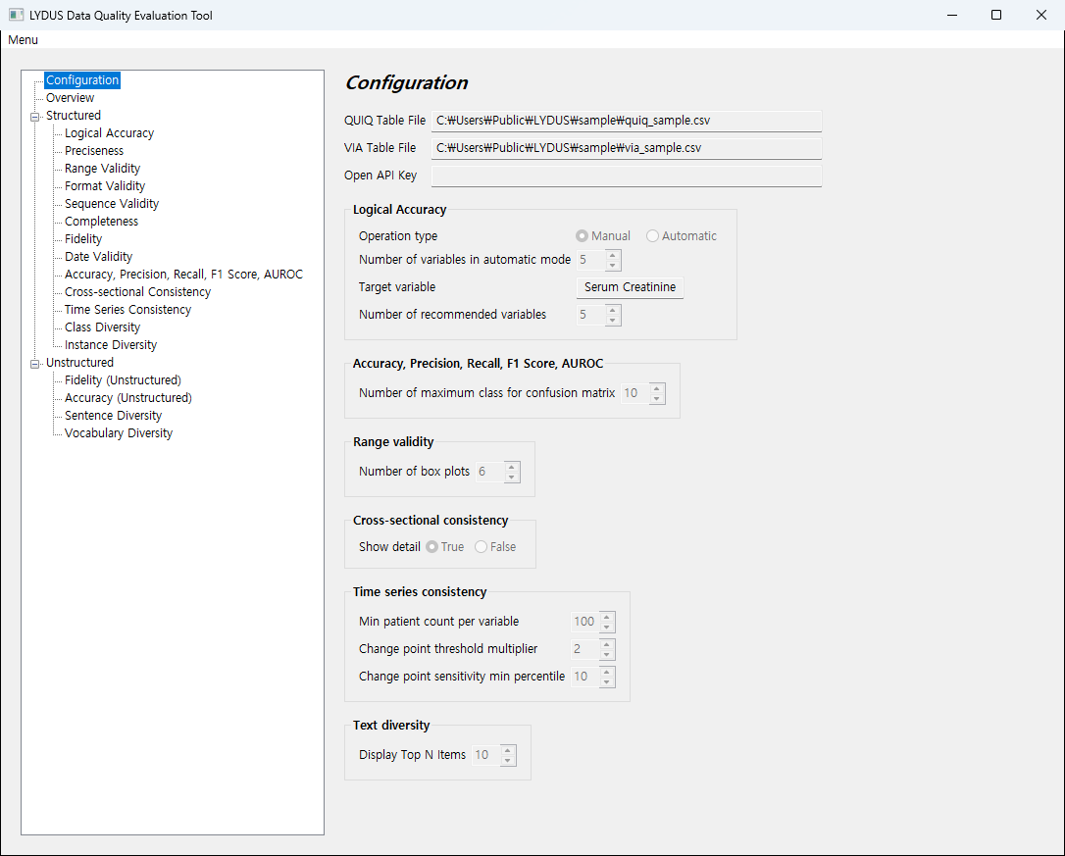The height and width of the screenshot is (856, 1065).
Task: Select Configuration in the tree
Action: [82, 80]
